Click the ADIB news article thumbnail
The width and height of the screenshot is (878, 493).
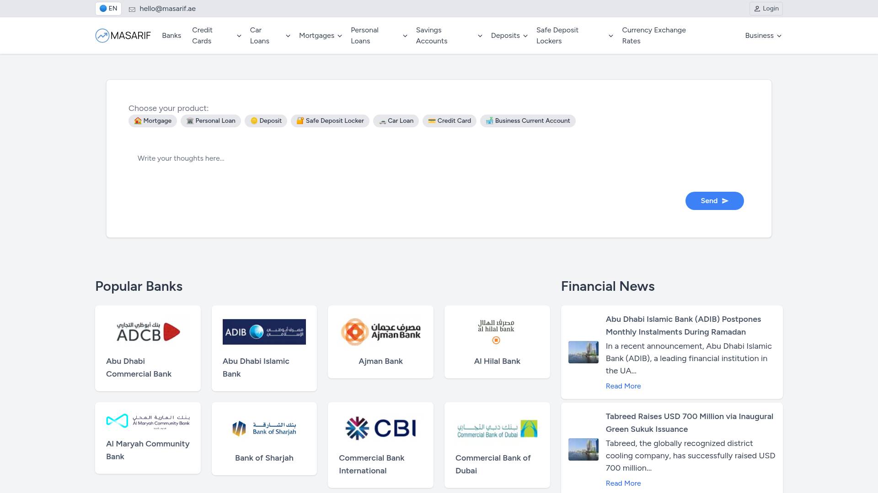pyautogui.click(x=584, y=352)
